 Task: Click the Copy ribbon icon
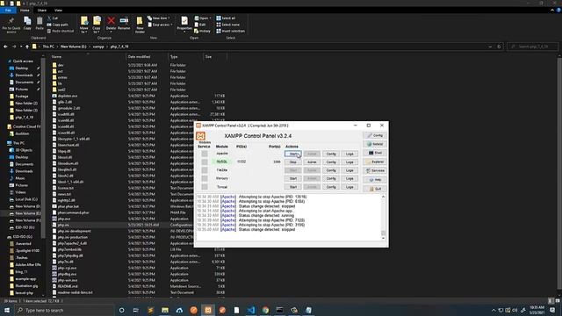click(27, 24)
